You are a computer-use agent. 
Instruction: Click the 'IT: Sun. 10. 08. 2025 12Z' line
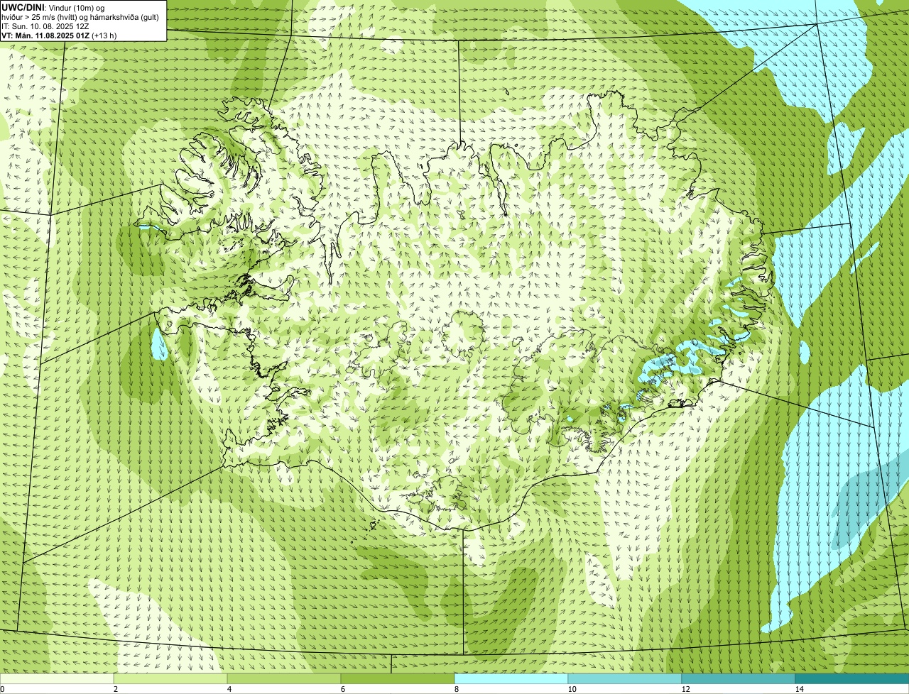45,26
